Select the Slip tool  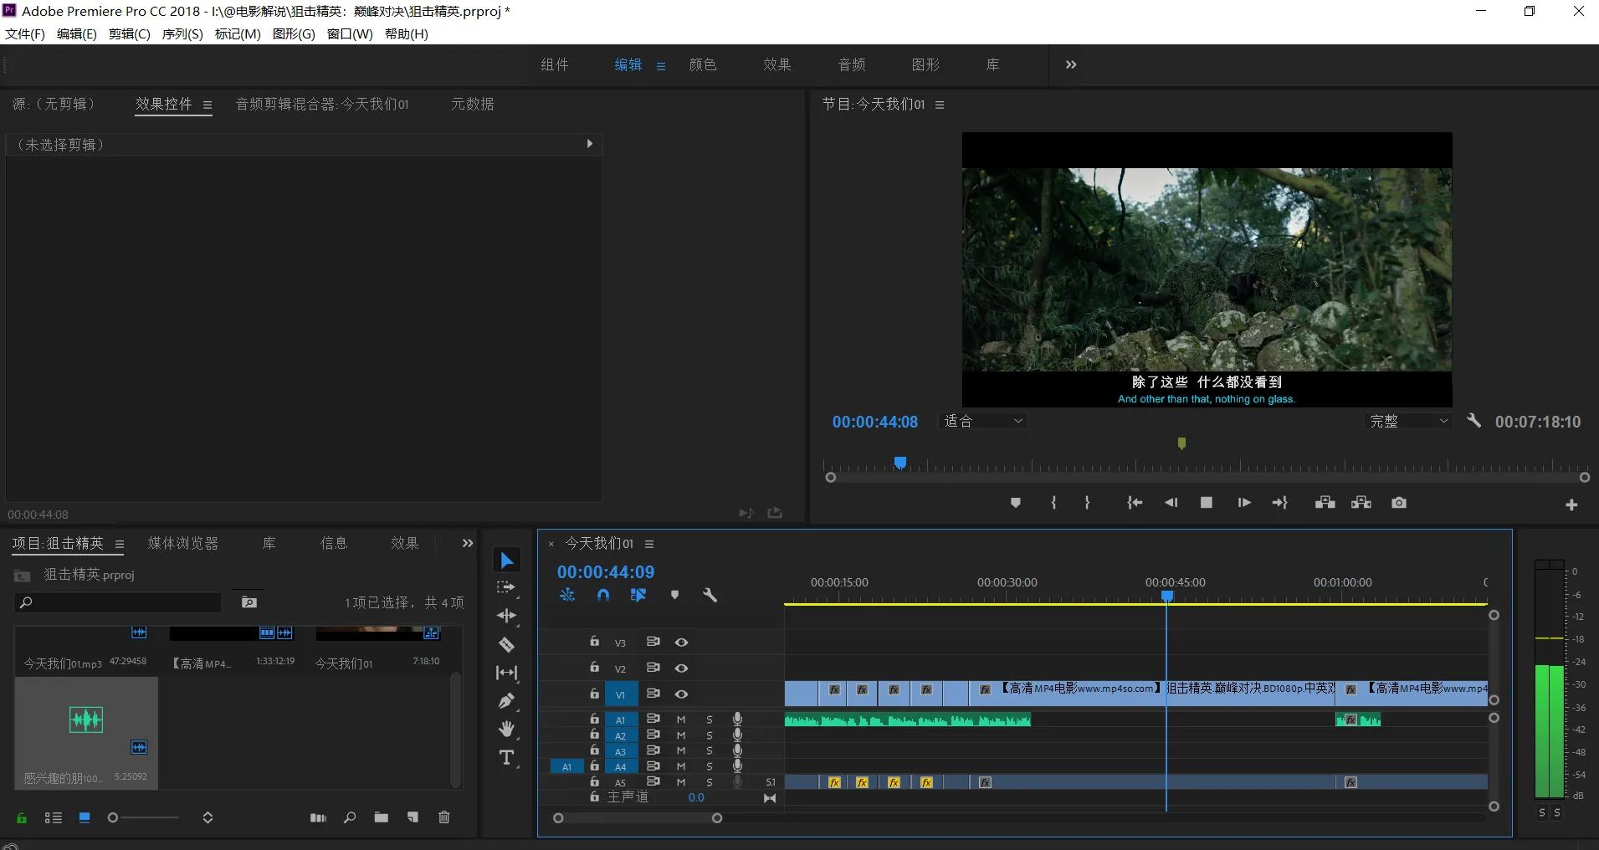click(506, 673)
